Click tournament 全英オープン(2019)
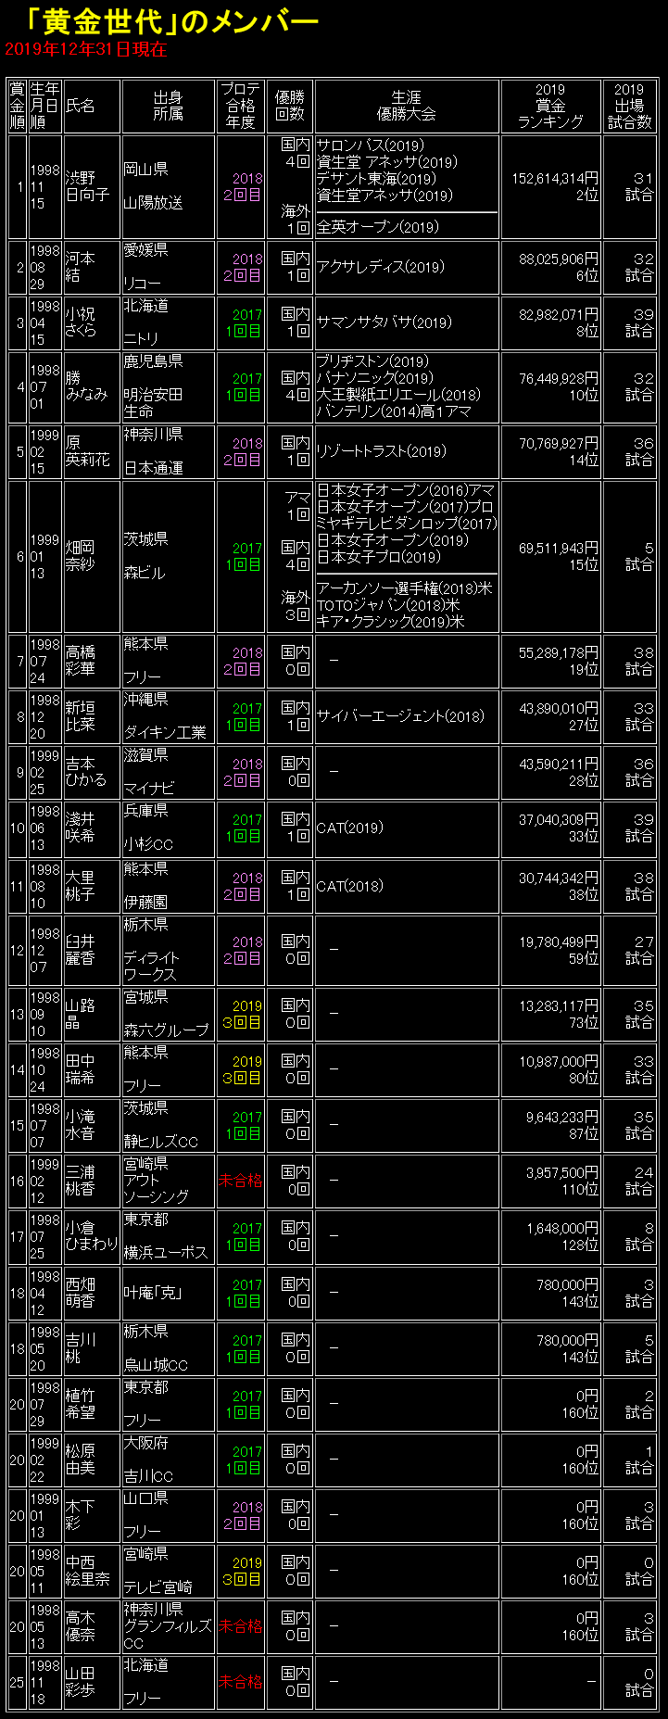This screenshot has height=1719, width=668. (x=378, y=227)
